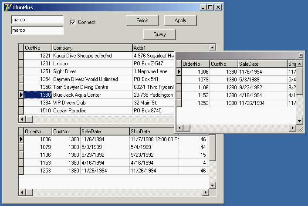Click the second input field containing marco

coord(37,30)
